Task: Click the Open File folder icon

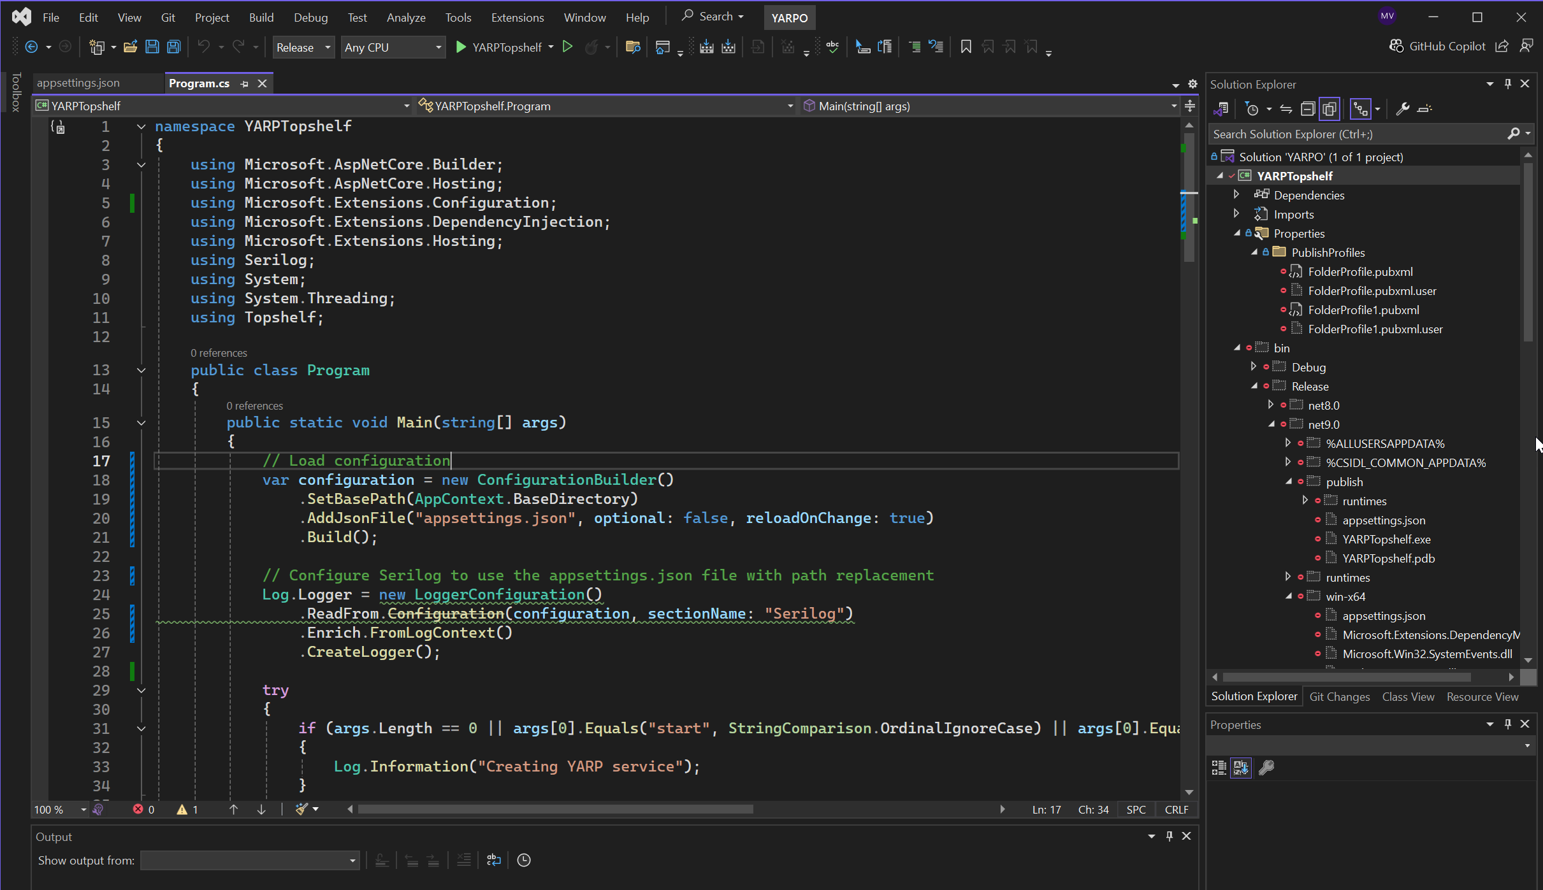Action: pyautogui.click(x=130, y=47)
